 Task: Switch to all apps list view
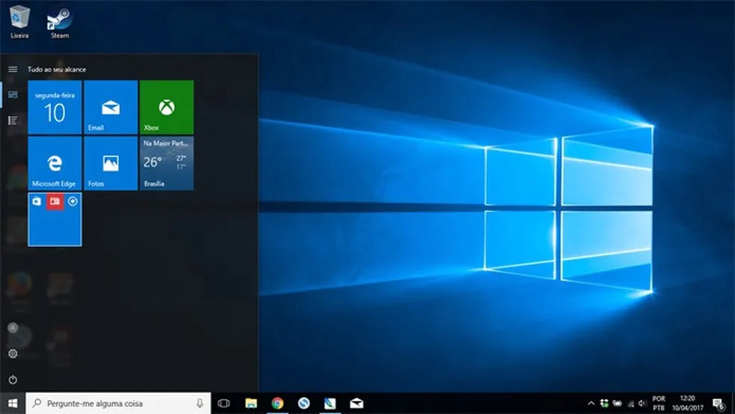[13, 120]
